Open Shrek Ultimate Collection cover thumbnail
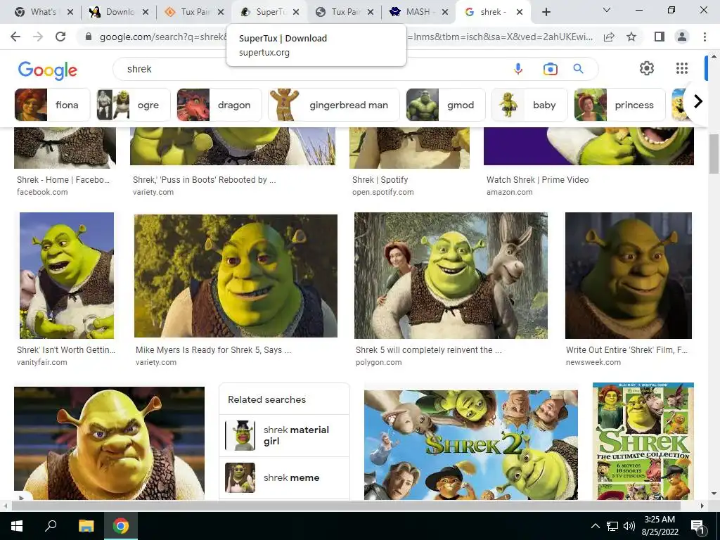The height and width of the screenshot is (540, 720). 643,442
